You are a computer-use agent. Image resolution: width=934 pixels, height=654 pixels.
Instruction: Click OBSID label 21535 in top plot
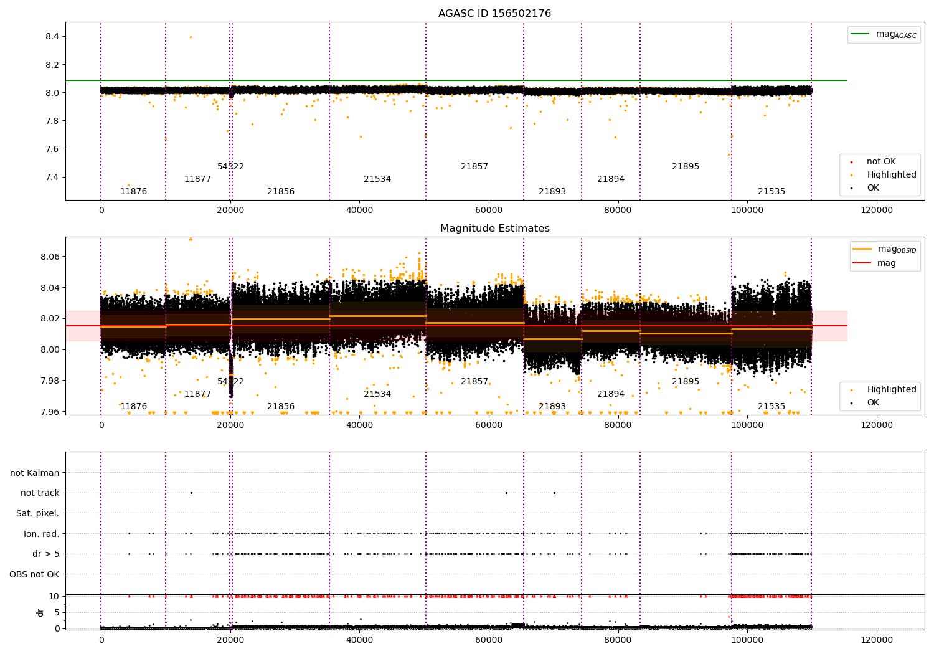[x=771, y=192]
